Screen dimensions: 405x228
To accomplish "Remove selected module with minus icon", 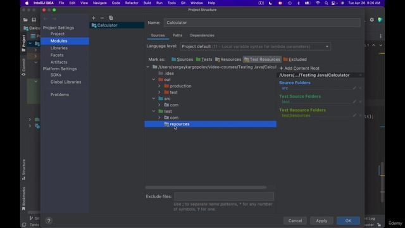I will (102, 18).
